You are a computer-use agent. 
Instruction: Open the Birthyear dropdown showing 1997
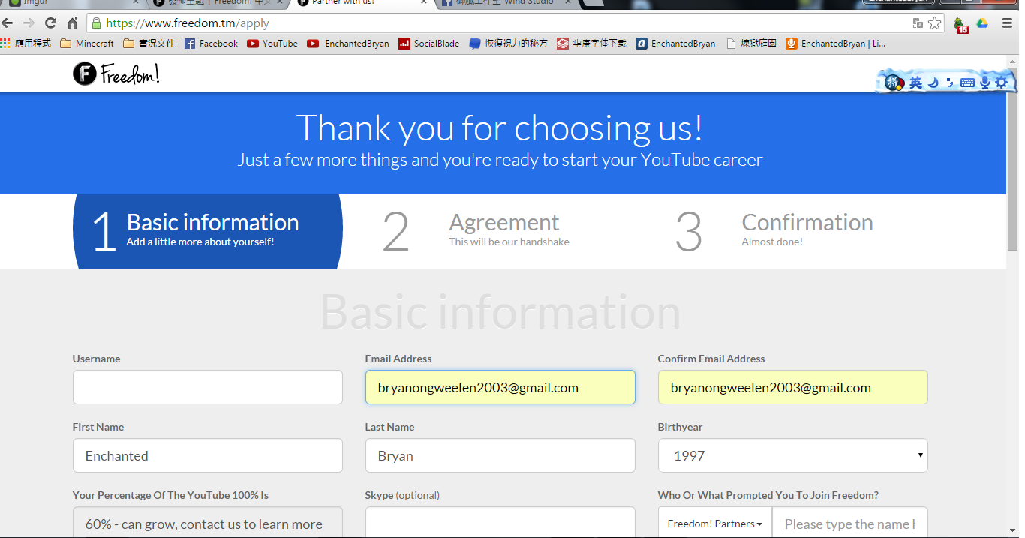[x=792, y=455]
